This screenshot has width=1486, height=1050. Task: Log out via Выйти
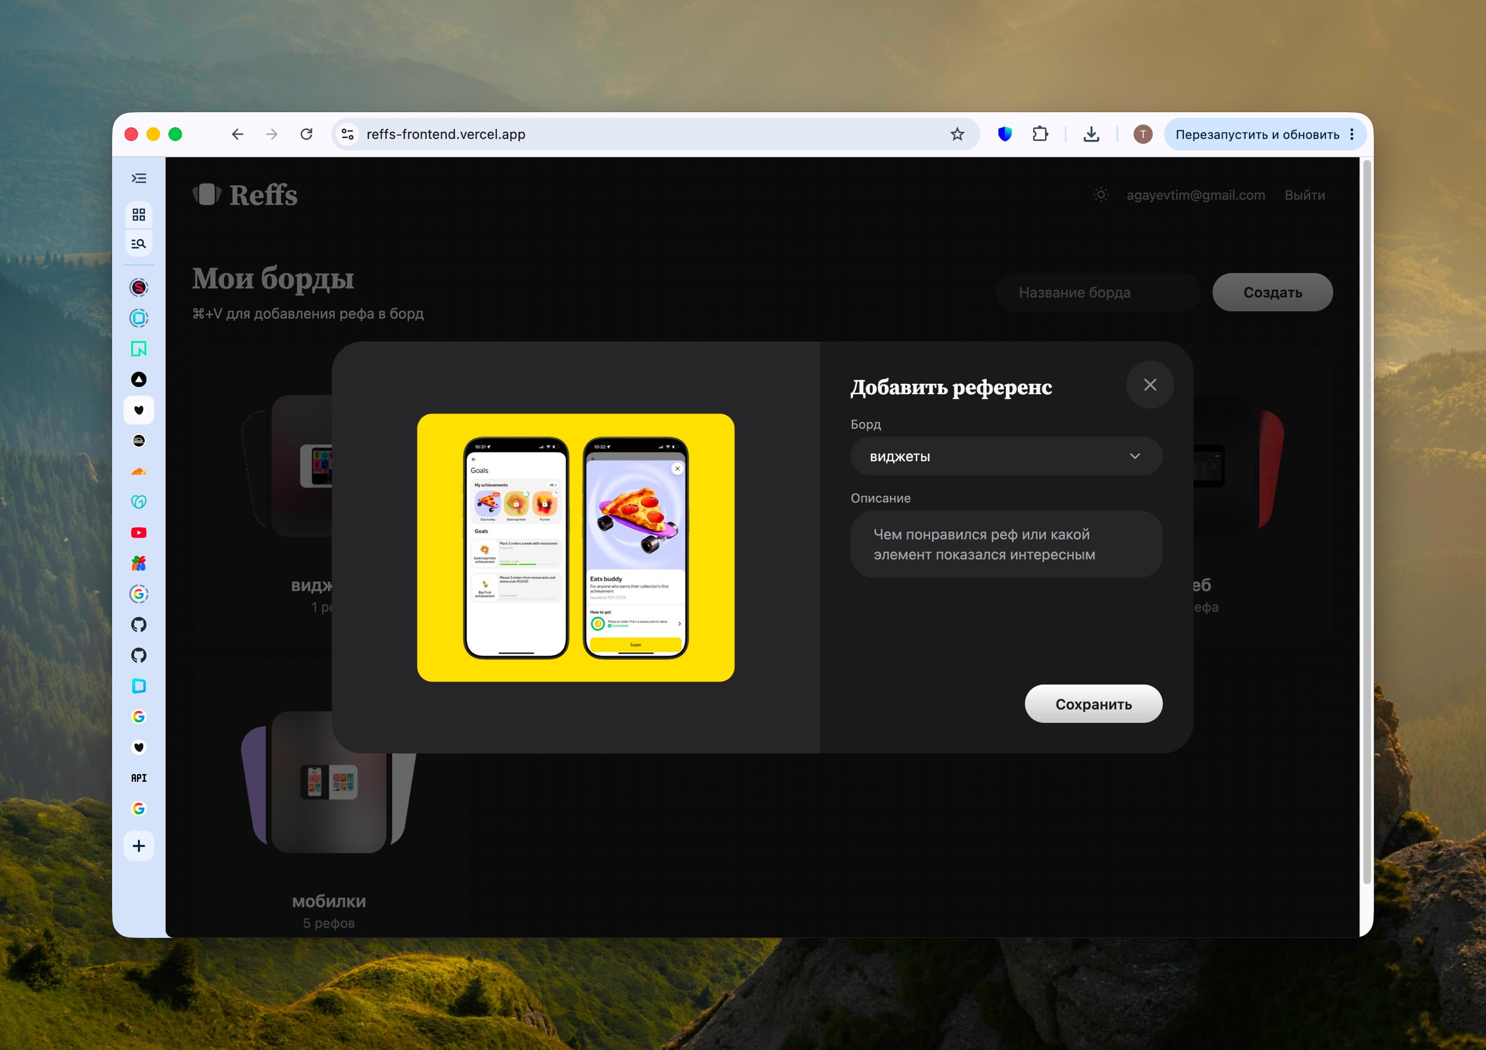pos(1305,195)
